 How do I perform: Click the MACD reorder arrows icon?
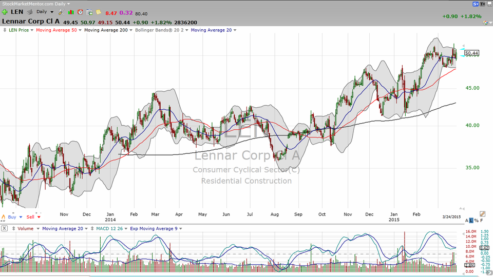click(92, 229)
